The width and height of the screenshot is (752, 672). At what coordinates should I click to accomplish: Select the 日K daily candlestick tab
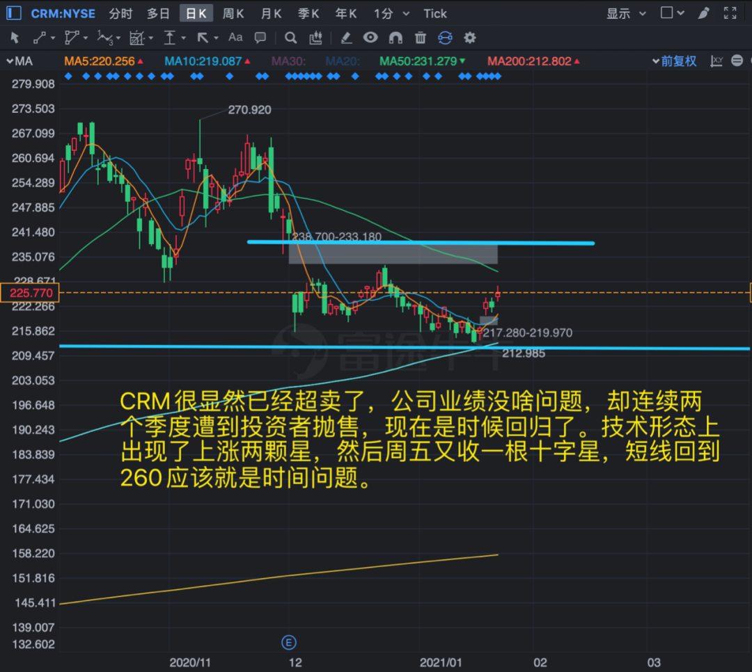tap(196, 13)
